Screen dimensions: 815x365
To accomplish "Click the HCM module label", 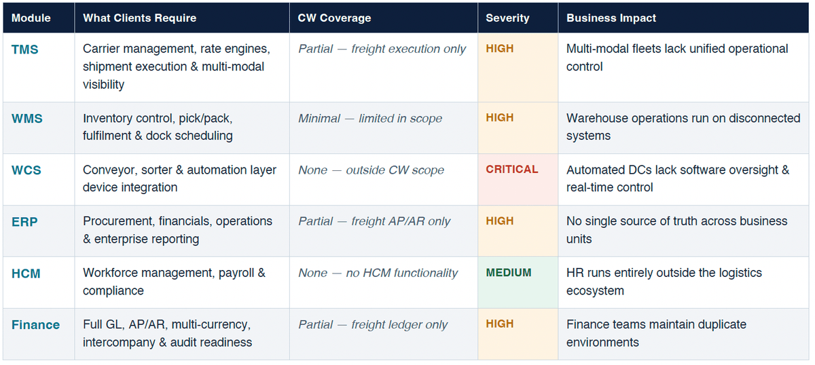I will (x=26, y=273).
